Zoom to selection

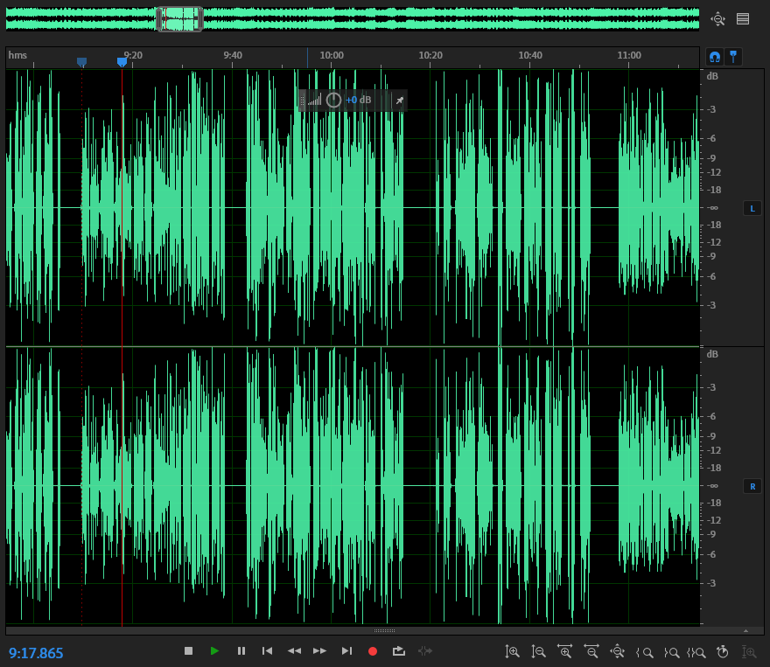click(x=696, y=652)
